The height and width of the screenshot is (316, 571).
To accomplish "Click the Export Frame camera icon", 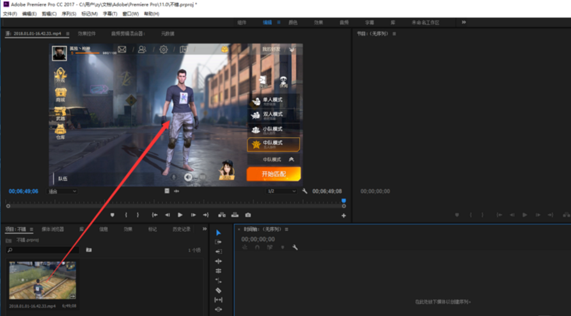I will 248,215.
